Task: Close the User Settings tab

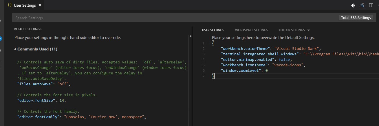Action: coord(40,5)
